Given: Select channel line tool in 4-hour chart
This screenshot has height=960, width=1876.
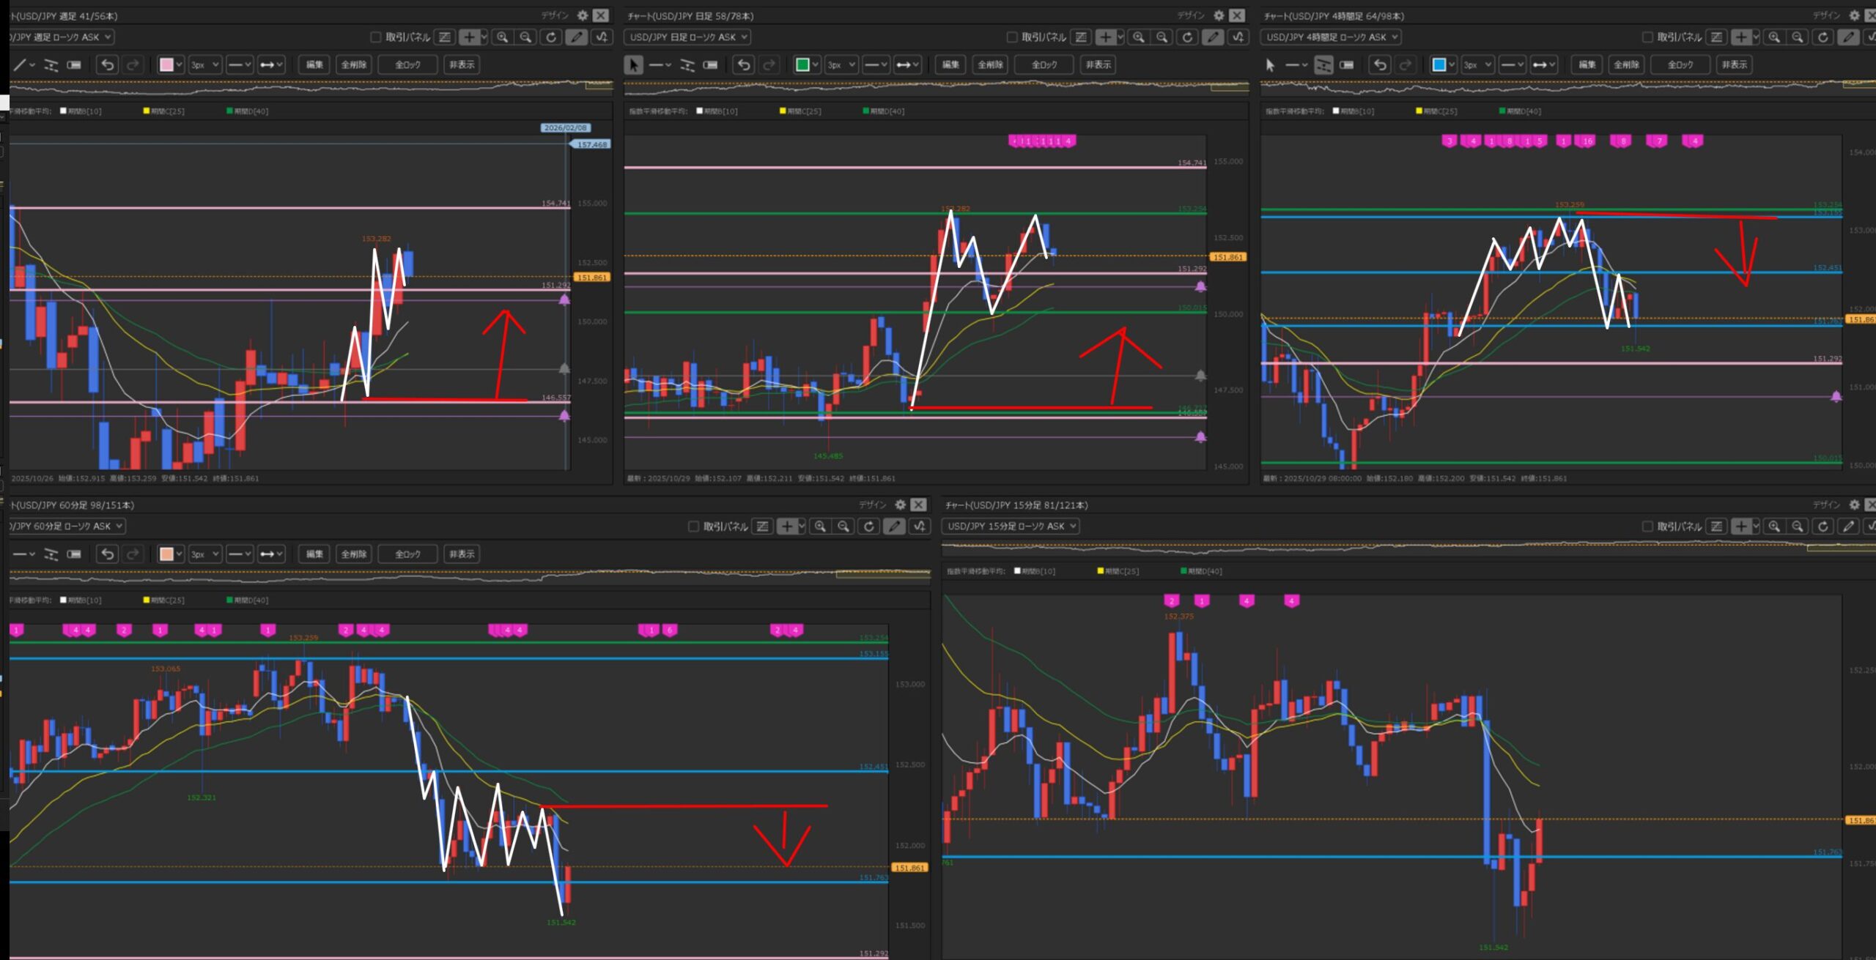Looking at the screenshot, I should 1323,65.
